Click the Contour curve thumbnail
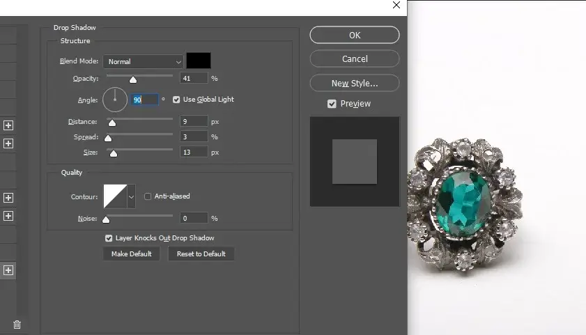This screenshot has width=586, height=335. point(115,196)
